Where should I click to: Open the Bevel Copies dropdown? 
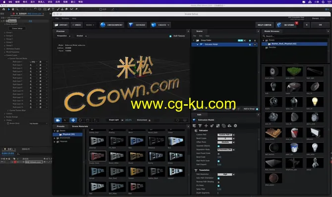[226, 138]
